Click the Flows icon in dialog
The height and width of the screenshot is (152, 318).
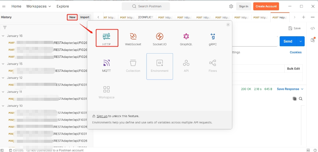tap(213, 63)
